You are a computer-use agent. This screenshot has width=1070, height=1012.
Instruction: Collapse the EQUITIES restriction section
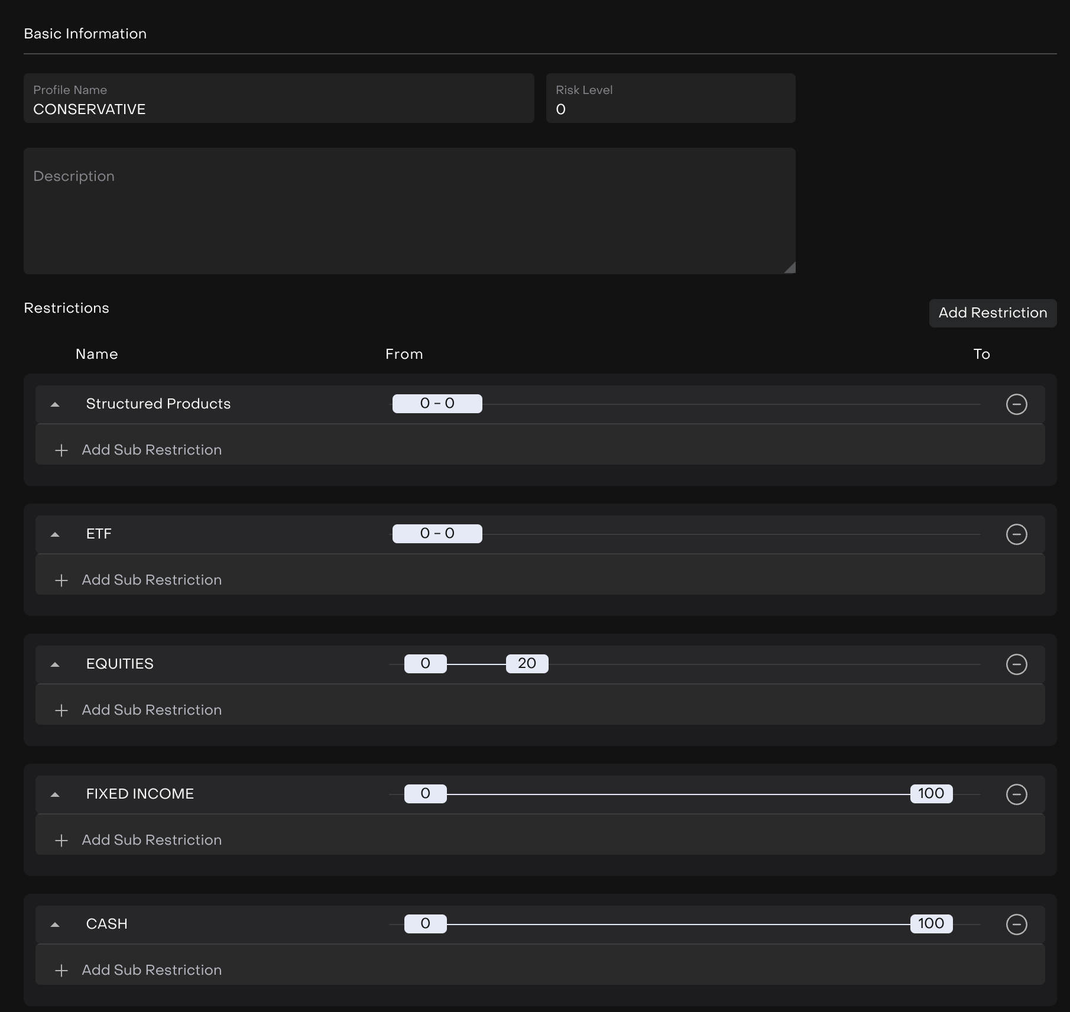tap(55, 664)
